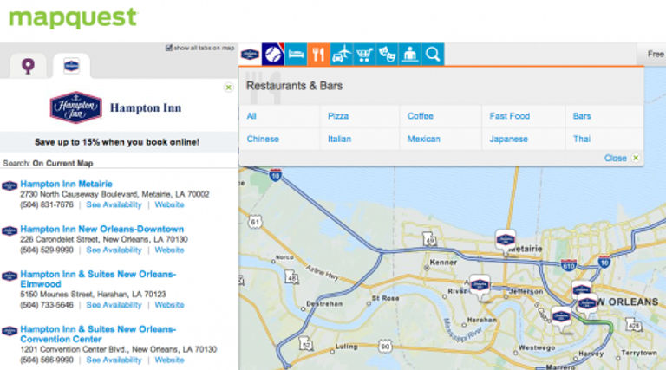Visit Website for Elmwood hotel
Screen dimensions: 666x370
[169, 305]
